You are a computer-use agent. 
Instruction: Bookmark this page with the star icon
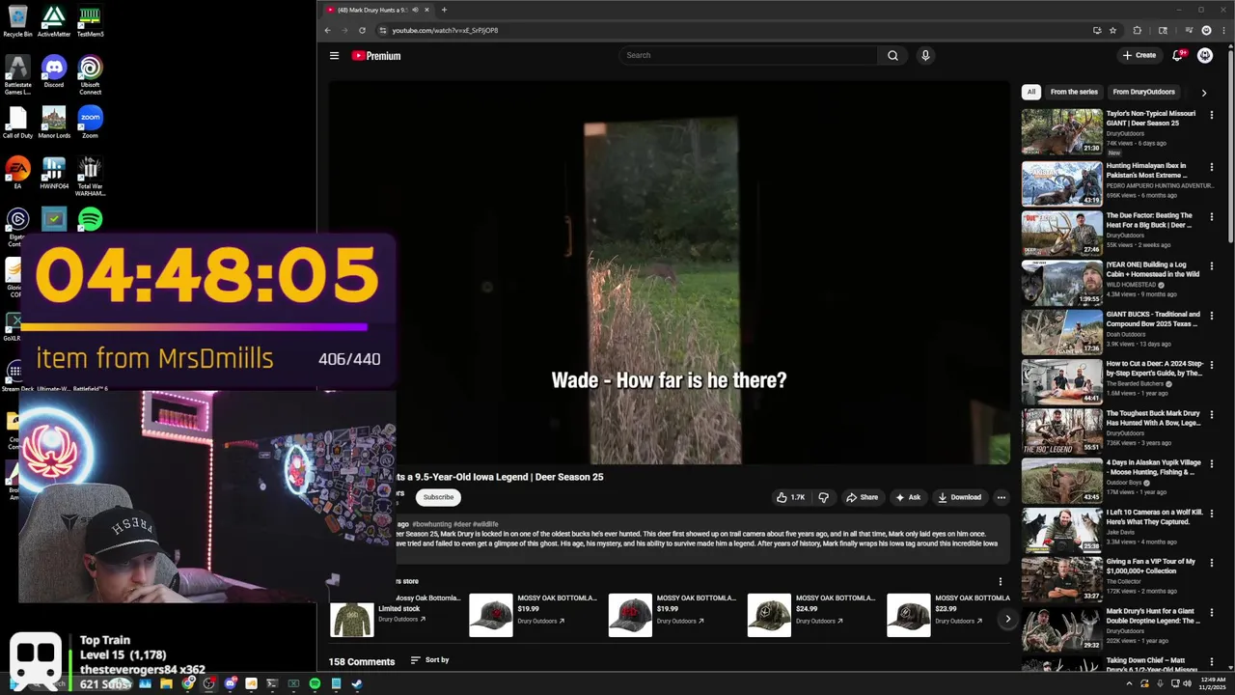tap(1112, 30)
